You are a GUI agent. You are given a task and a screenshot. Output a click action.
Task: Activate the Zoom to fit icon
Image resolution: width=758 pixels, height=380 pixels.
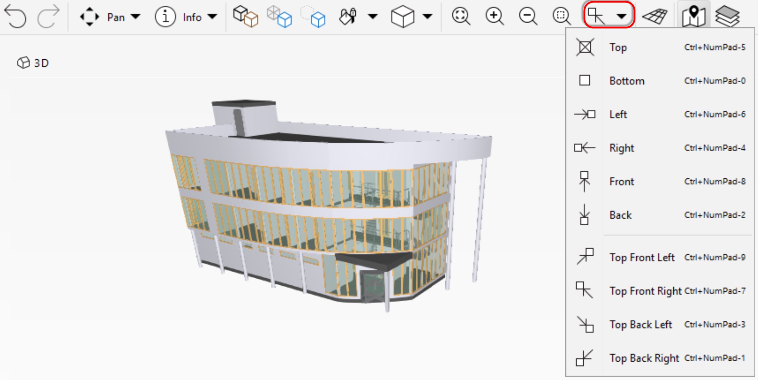(461, 16)
